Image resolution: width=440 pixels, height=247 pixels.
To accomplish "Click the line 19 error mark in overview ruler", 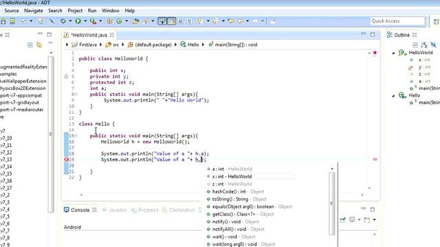I will coord(375,159).
